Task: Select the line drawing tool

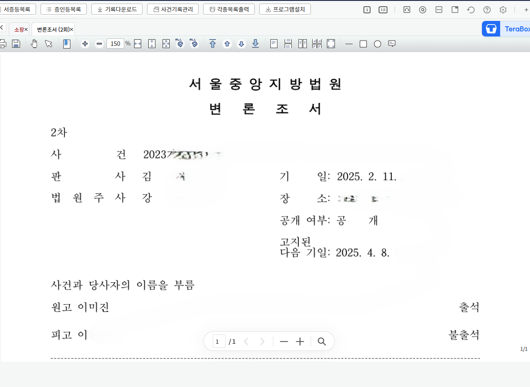Action: [x=349, y=43]
